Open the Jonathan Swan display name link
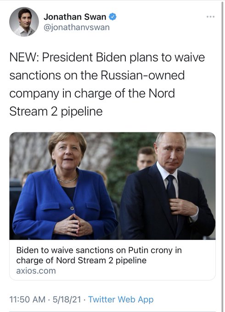The height and width of the screenshot is (312, 225). (75, 17)
